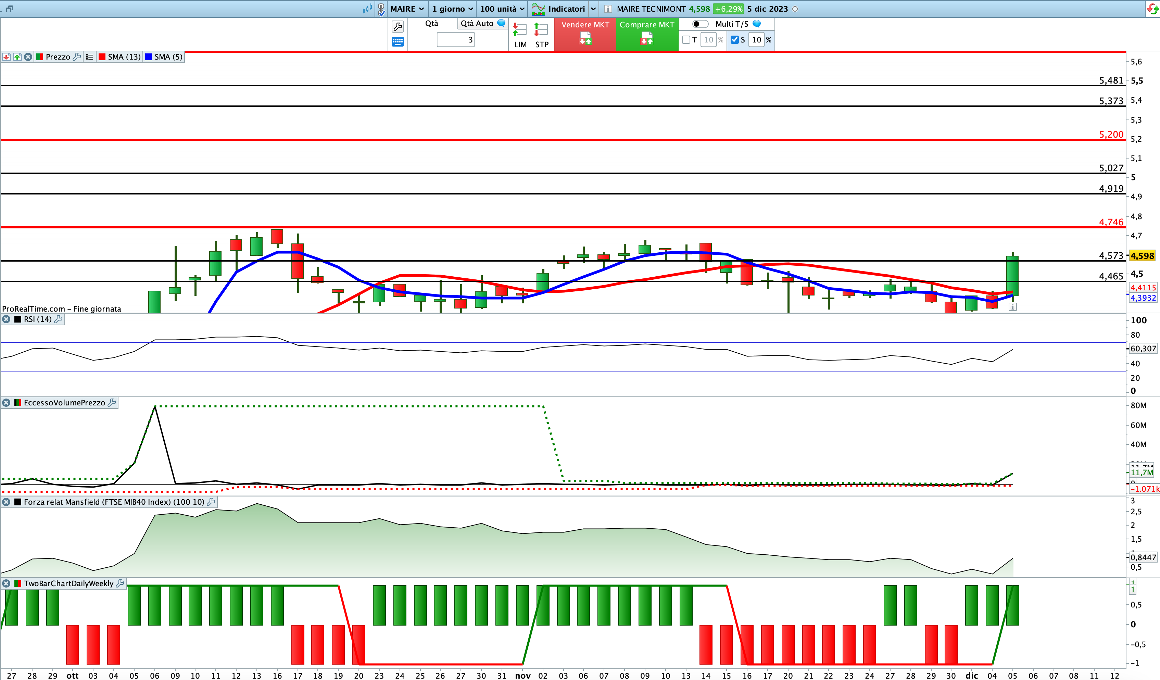The width and height of the screenshot is (1160, 680).
Task: Close the Prezzo price panel
Action: [28, 56]
